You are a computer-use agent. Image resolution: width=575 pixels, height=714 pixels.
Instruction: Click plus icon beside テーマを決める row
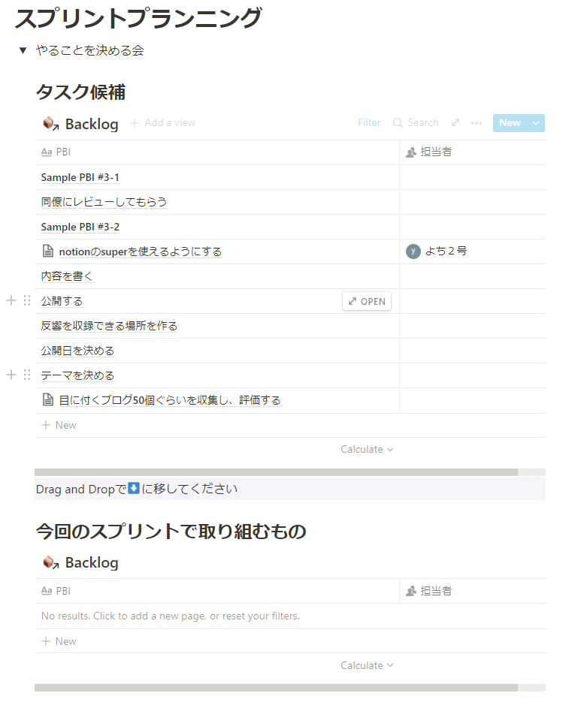[11, 375]
